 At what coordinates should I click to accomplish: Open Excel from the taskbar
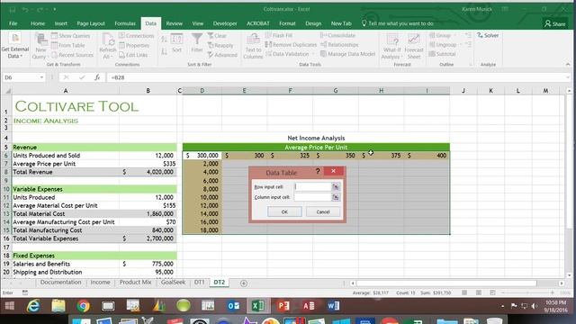(x=258, y=306)
